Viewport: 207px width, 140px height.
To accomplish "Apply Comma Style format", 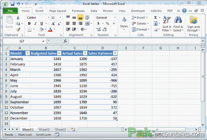I will [x=114, y=24].
